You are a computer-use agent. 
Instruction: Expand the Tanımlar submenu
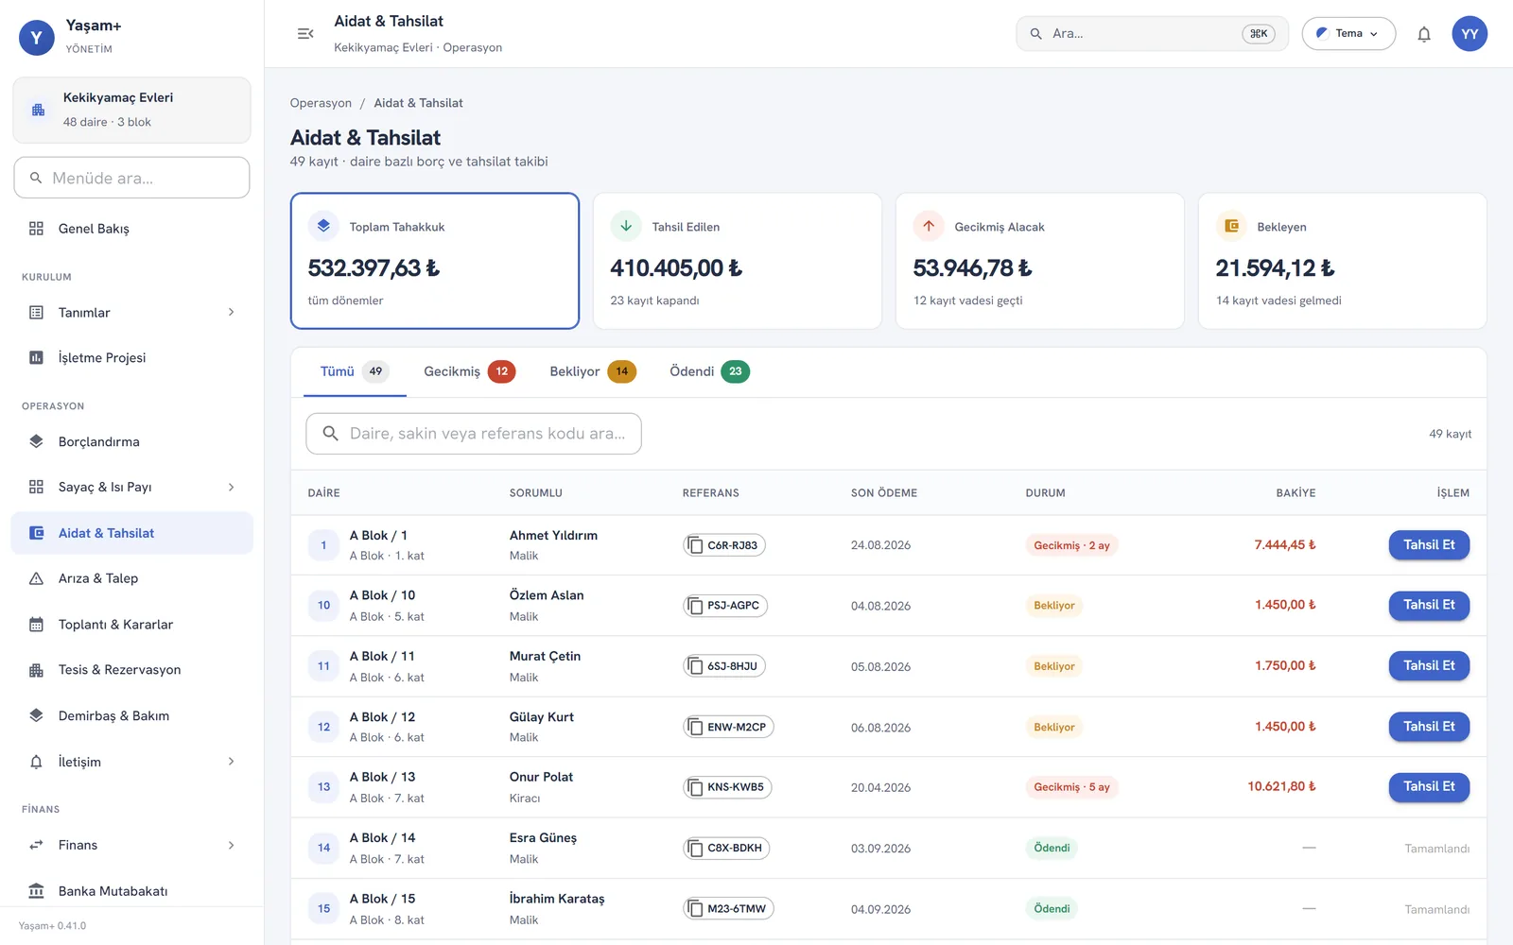pos(131,313)
